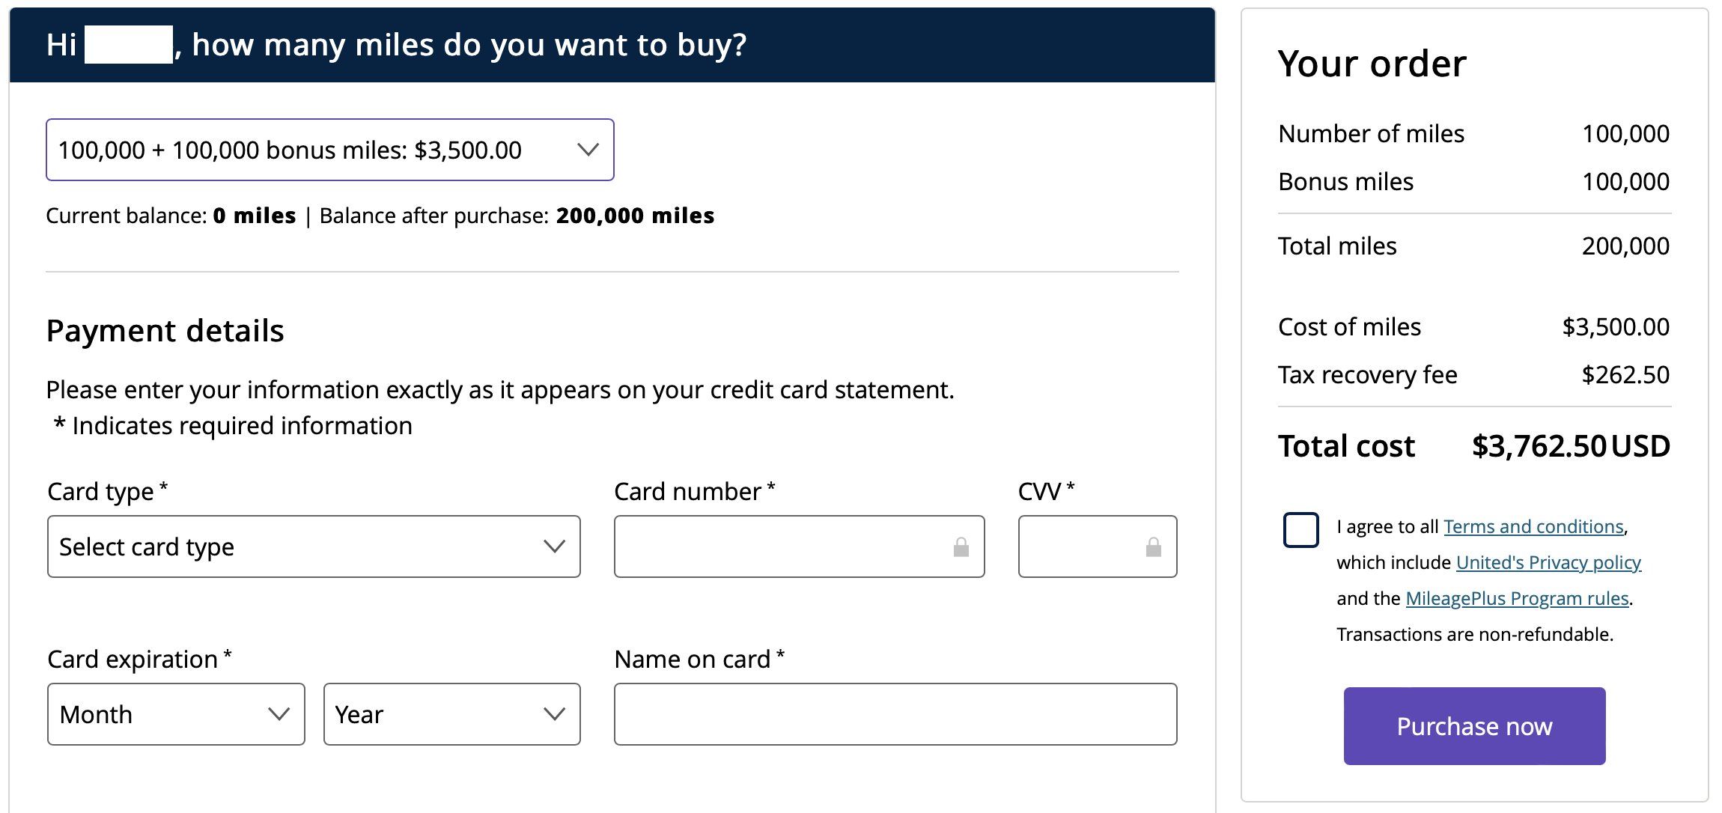
Task: Open the Month expiration dropdown
Action: click(176, 714)
